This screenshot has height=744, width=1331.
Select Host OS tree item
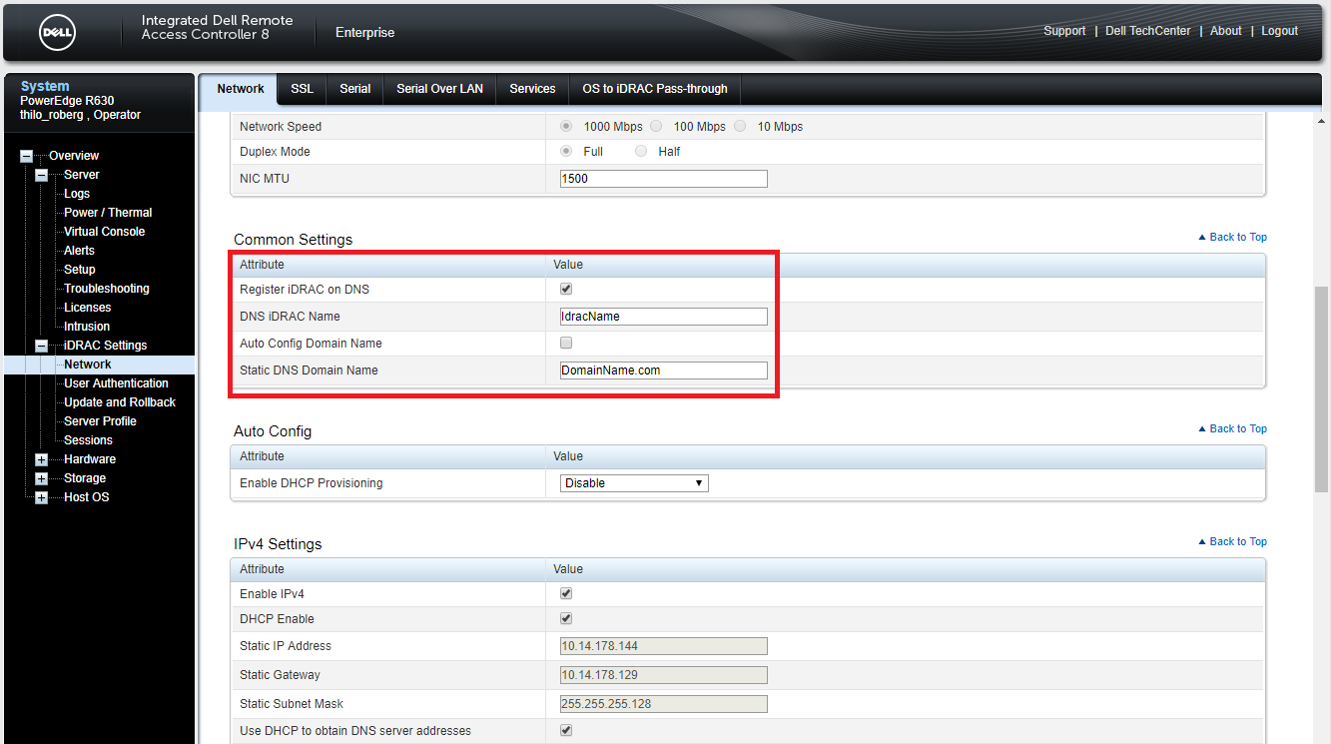click(87, 497)
